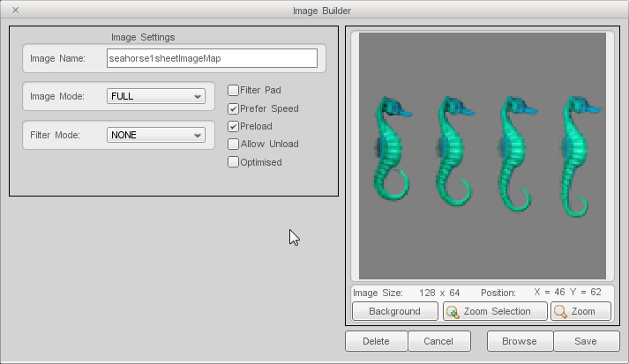629x364 pixels.
Task: Tick the Allow Unload checkbox
Action: pyautogui.click(x=233, y=144)
